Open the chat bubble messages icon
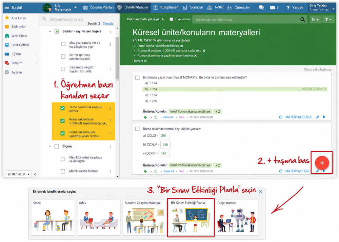This screenshot has width=339, height=242. 261,7
